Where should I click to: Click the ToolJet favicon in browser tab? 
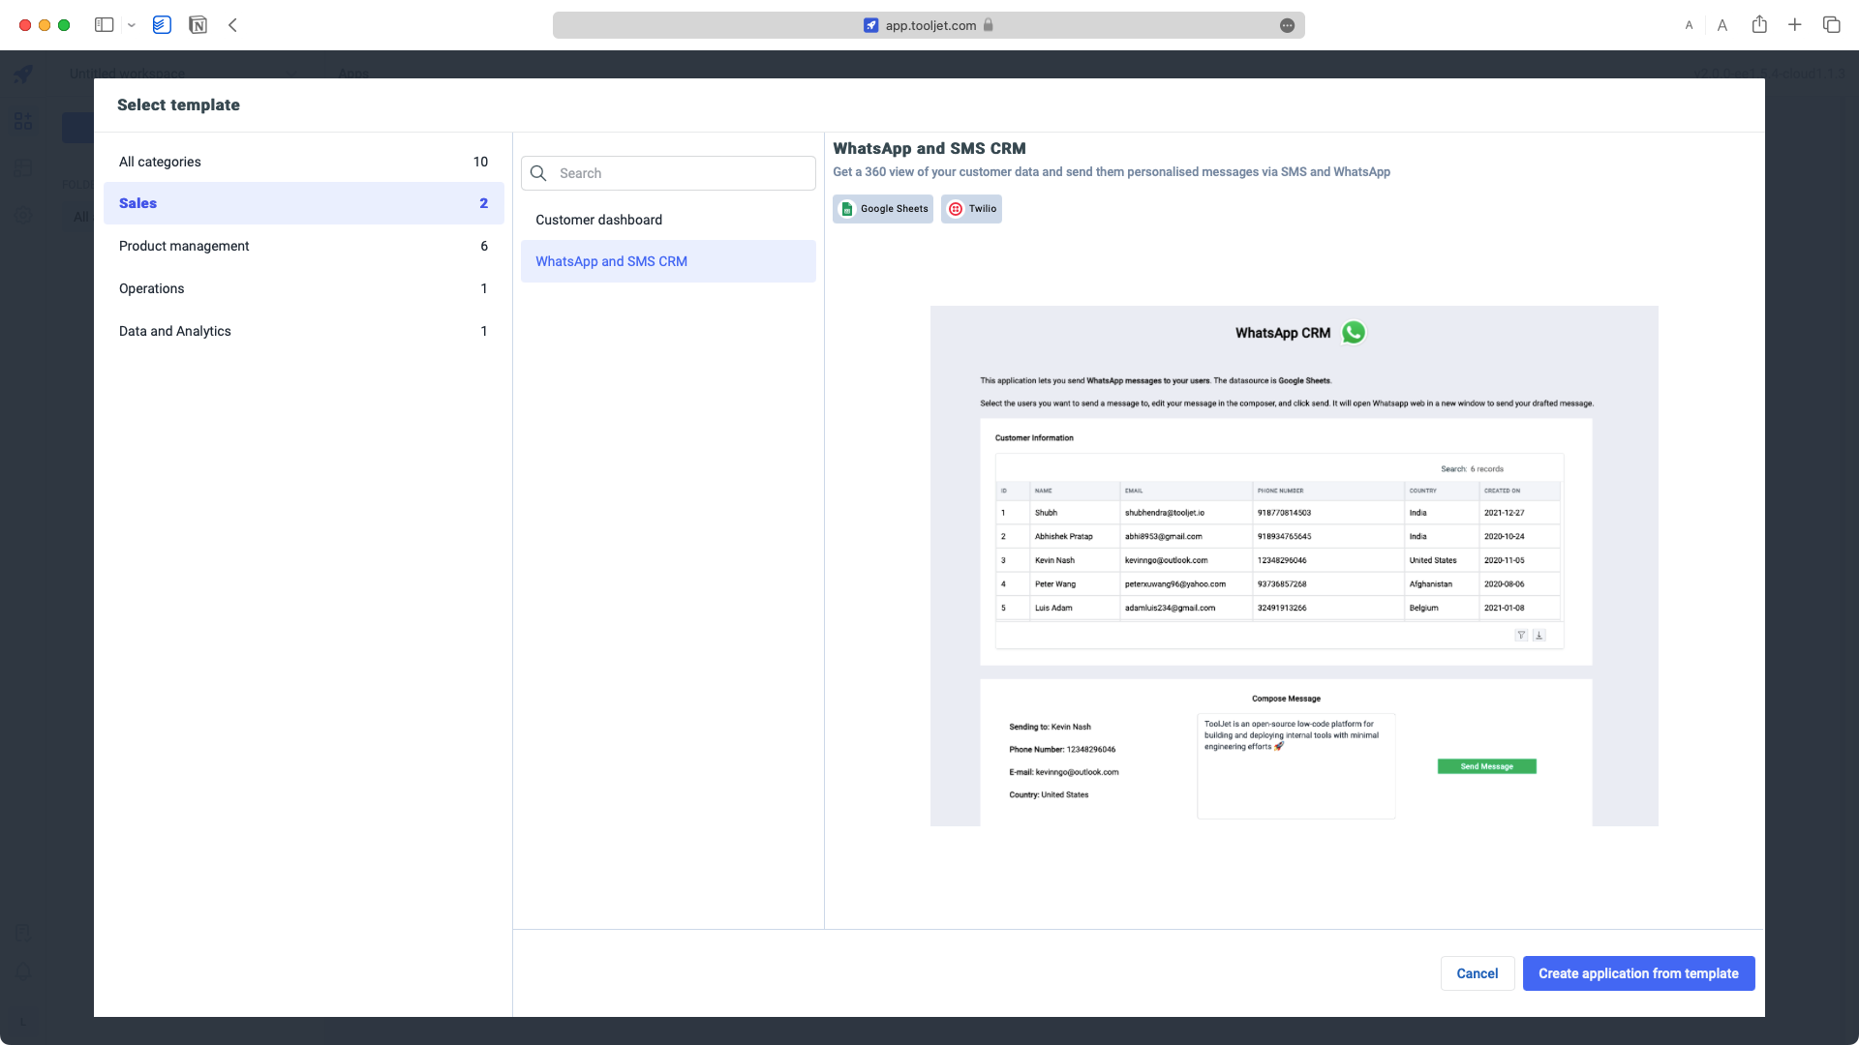(870, 25)
